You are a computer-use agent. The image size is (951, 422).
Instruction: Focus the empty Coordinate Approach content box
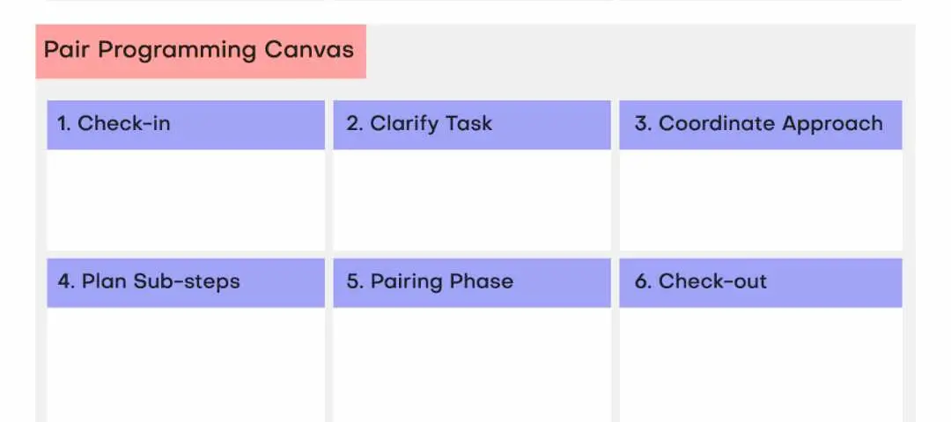click(760, 200)
